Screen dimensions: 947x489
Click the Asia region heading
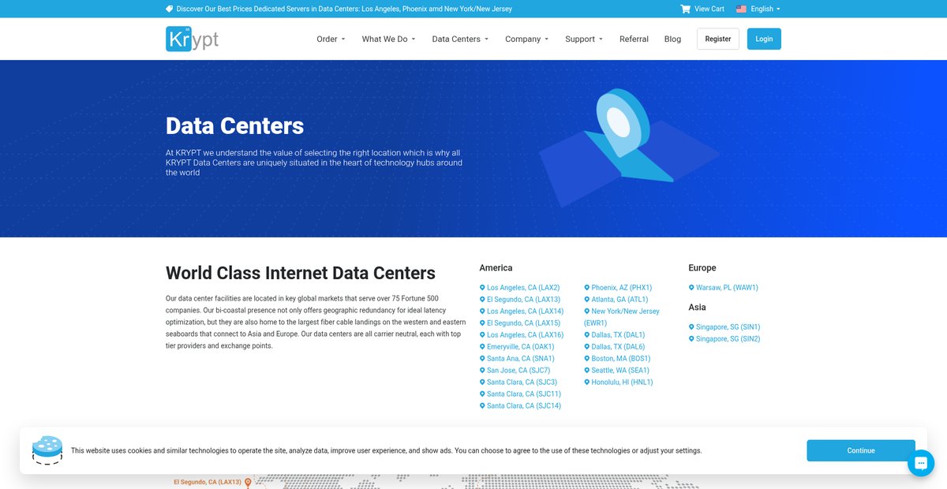(x=697, y=308)
